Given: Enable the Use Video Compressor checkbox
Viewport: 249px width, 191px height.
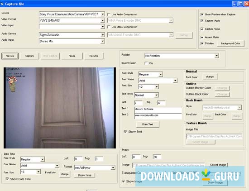Looking at the screenshot, I should point(109,27).
